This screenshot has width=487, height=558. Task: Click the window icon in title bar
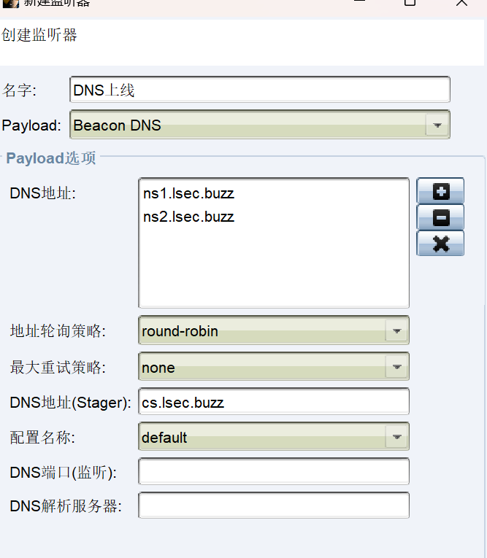point(10,3)
